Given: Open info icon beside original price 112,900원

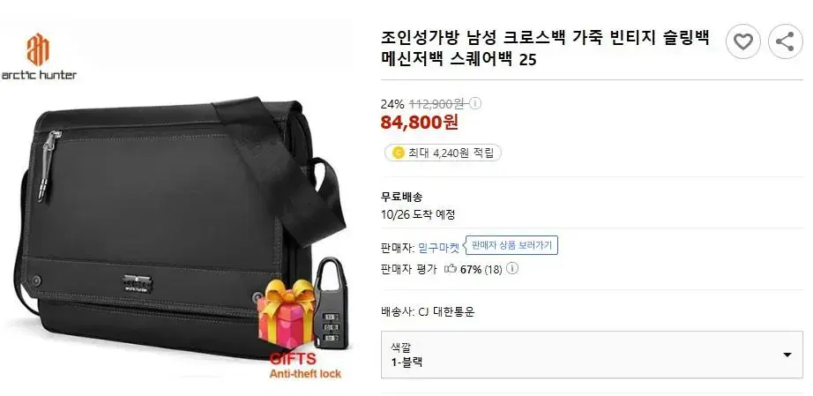Looking at the screenshot, I should click(475, 104).
